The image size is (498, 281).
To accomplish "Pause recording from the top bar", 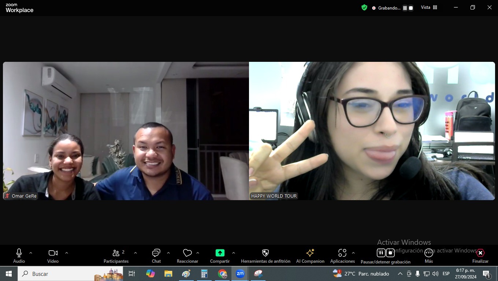I will click(405, 8).
